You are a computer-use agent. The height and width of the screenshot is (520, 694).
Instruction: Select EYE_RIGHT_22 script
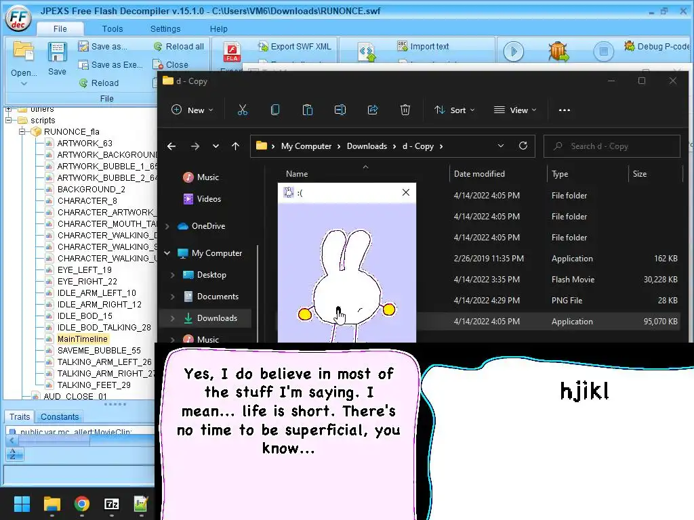click(x=87, y=281)
